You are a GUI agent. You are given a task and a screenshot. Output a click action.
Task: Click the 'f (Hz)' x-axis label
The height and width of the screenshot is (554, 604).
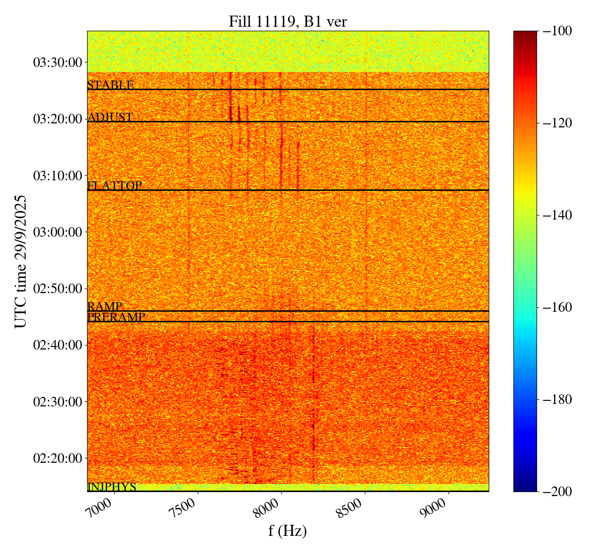287,530
